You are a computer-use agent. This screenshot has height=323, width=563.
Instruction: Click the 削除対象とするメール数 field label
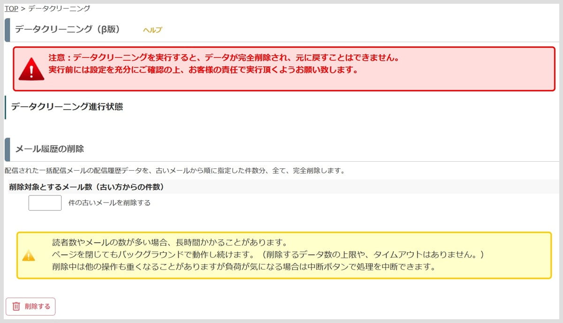pos(86,187)
